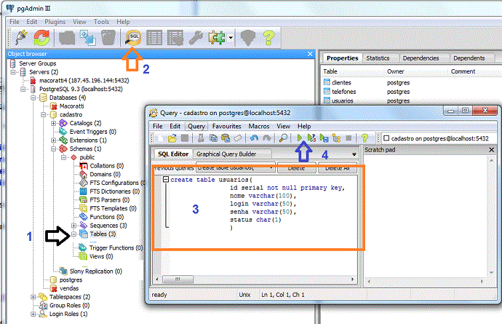Image resolution: width=502 pixels, height=324 pixels.
Task: Open the SQL query tool magnifier icon
Action: (133, 37)
